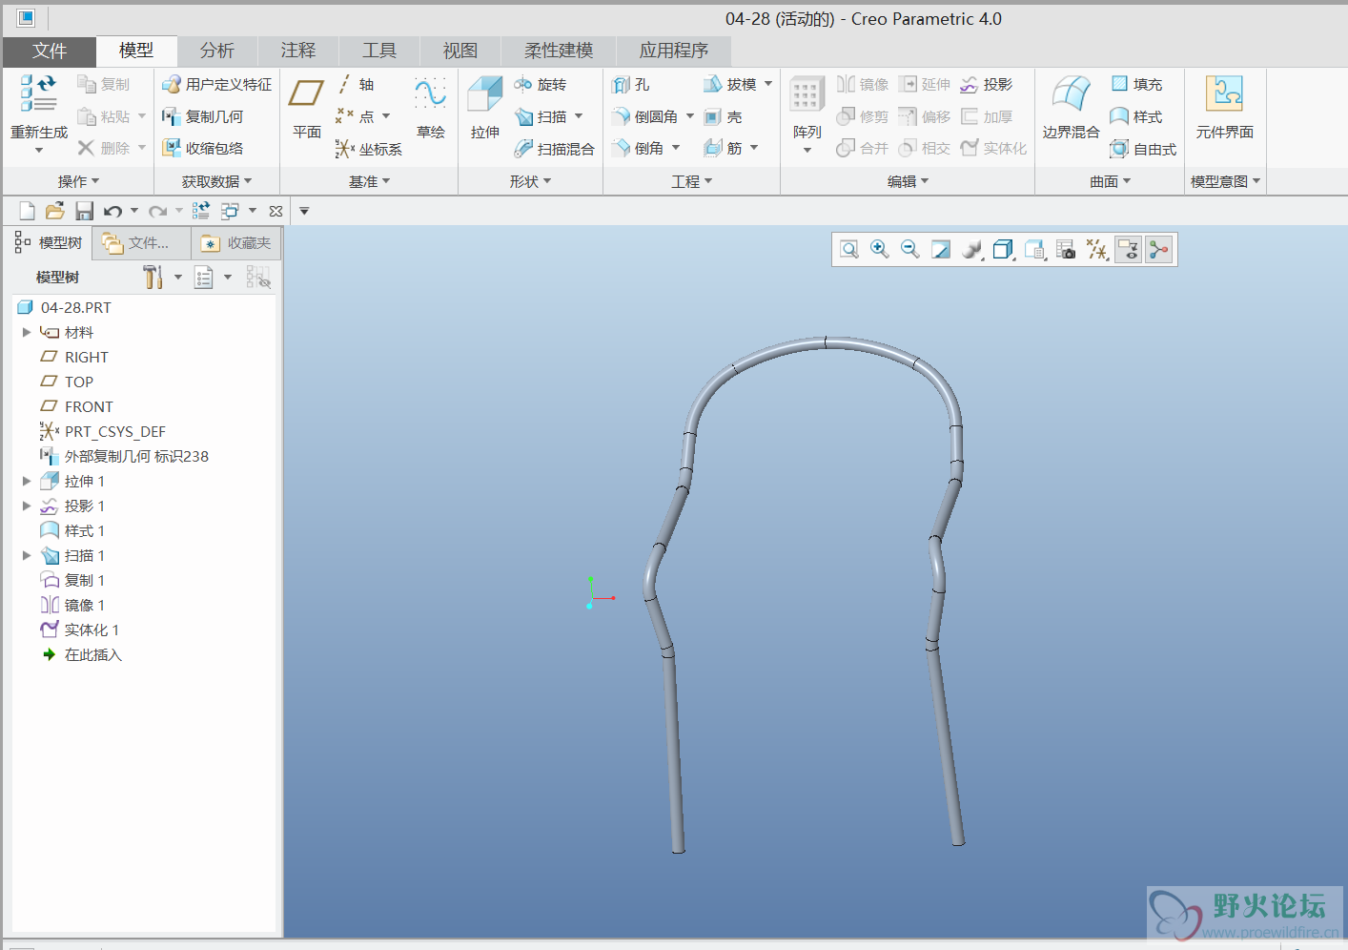Open the 操作 group dropdown

(78, 181)
